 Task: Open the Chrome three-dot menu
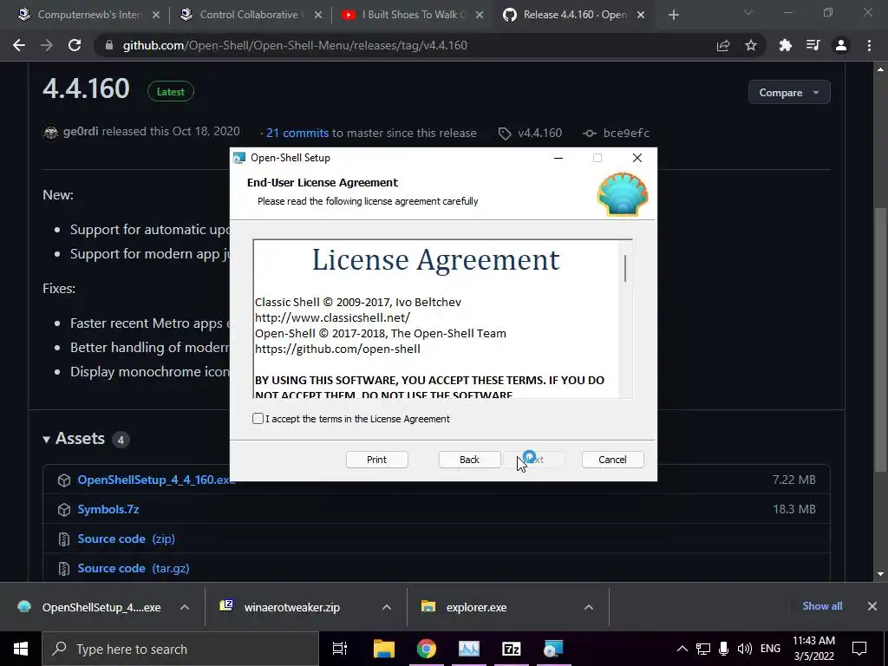pos(869,45)
